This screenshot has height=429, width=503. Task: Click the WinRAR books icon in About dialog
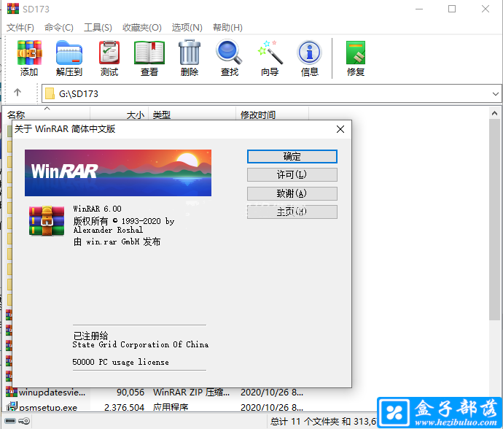pos(47,221)
